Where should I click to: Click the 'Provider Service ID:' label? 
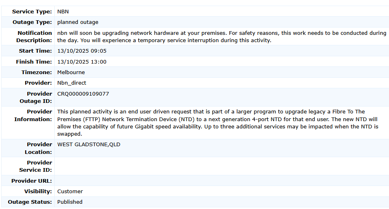[x=36, y=166]
